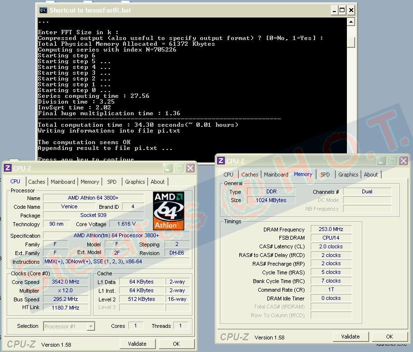Click the HT Link value 1180.7 MHz
413x352 pixels.
[x=66, y=308]
